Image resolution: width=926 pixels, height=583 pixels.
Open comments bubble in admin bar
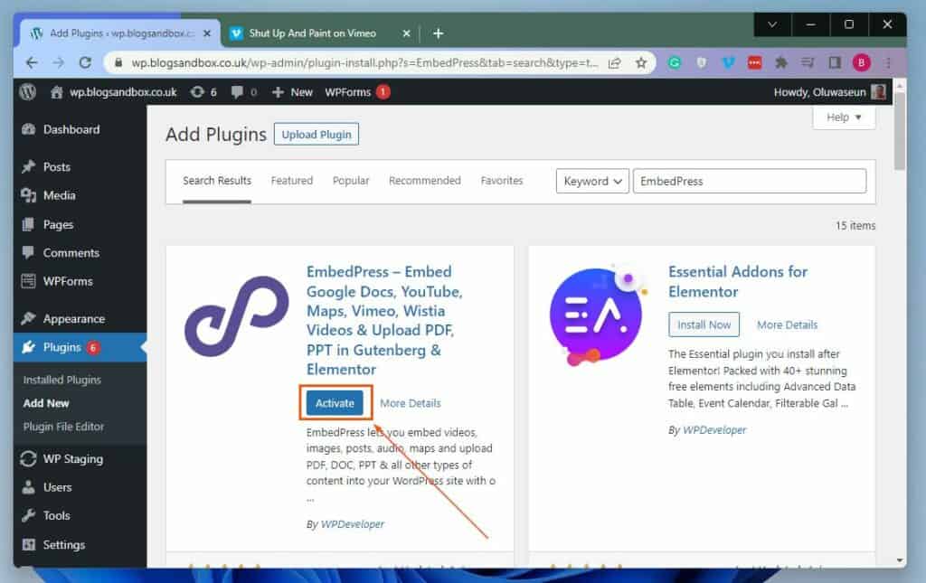(244, 92)
